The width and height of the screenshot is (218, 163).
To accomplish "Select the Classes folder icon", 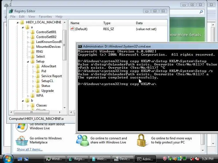I will coord(32,105).
